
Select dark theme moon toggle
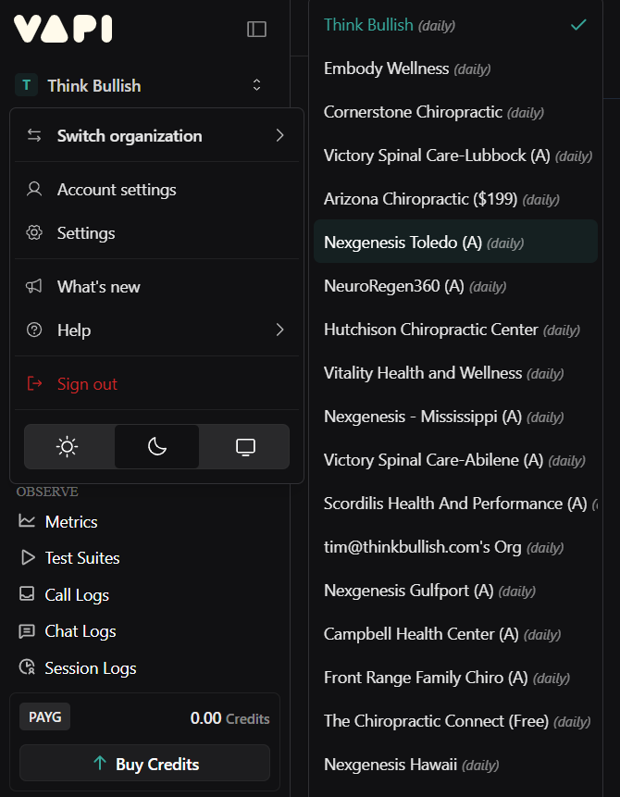click(156, 447)
